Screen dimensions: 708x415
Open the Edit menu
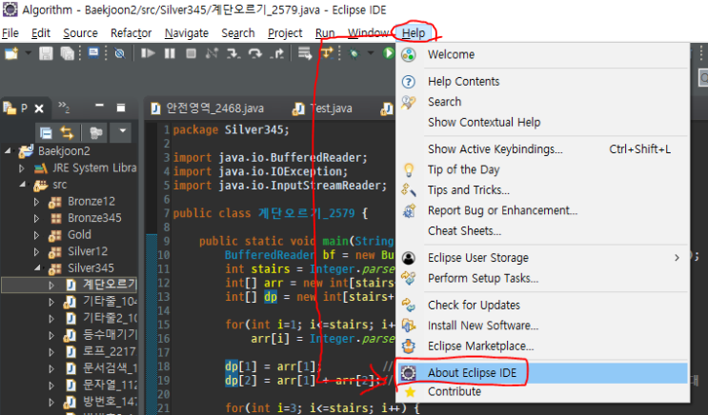coord(41,33)
